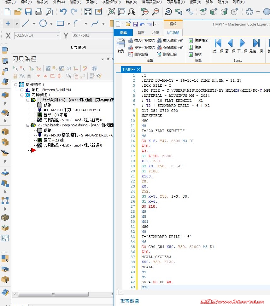Open 設定(I) menu
Image resolution: width=270 pixels, height=306 pixels.
223,2
